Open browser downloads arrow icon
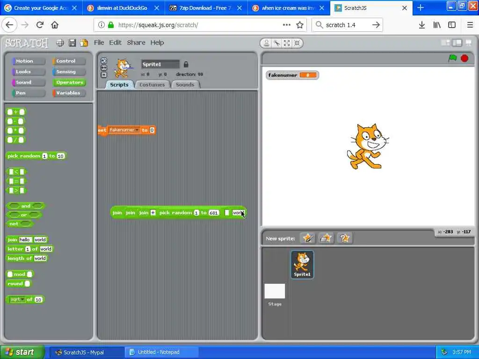The height and width of the screenshot is (359, 479). coord(421,25)
